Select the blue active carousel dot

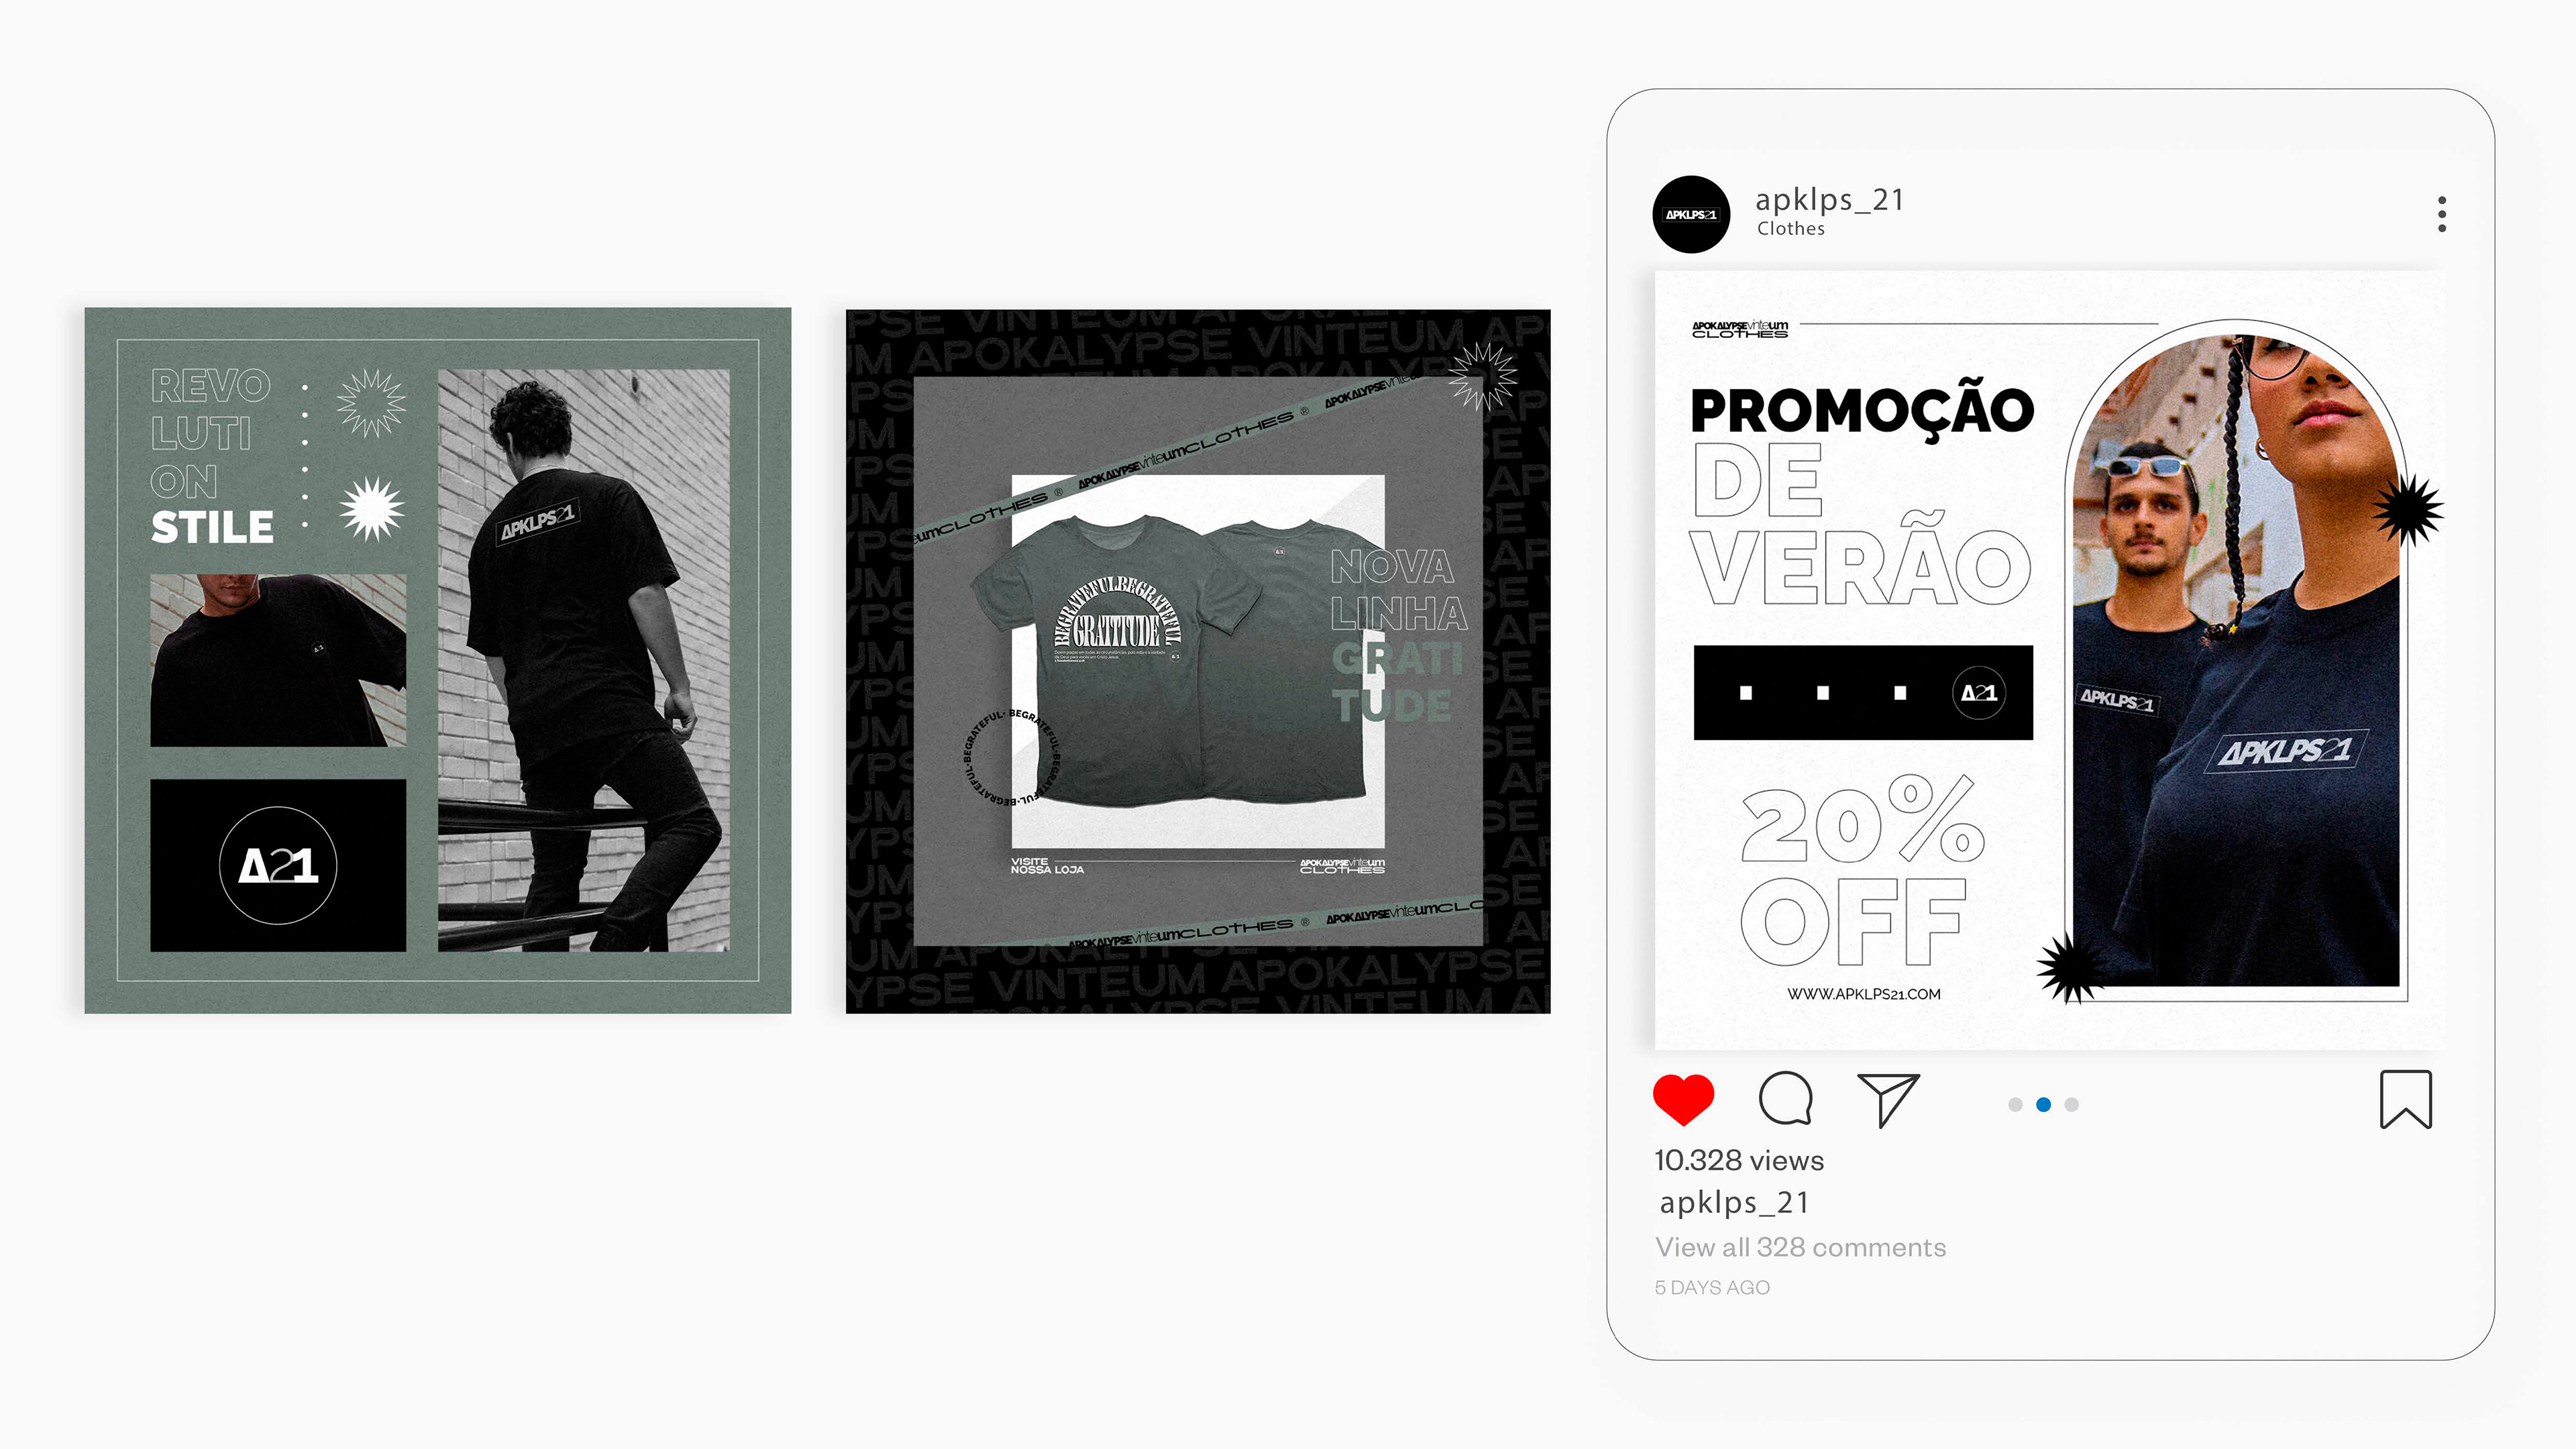[2043, 1104]
